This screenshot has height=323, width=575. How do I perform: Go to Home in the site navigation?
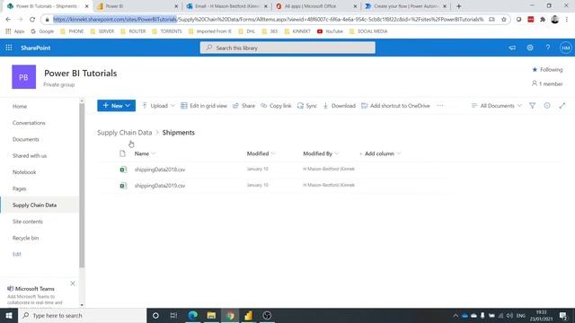20,106
